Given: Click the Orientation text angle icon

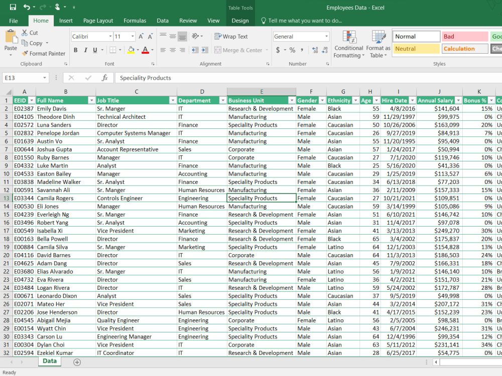Looking at the screenshot, I should (195, 36).
